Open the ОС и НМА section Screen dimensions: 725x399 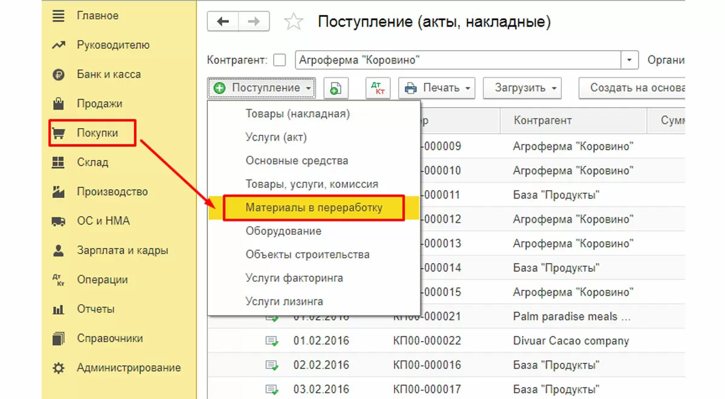103,222
